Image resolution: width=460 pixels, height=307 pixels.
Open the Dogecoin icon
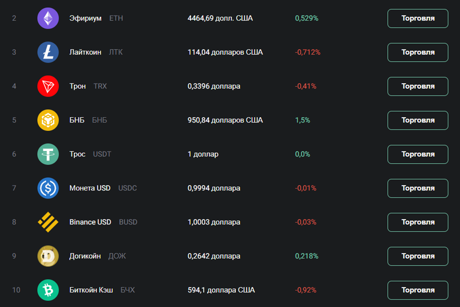click(48, 256)
